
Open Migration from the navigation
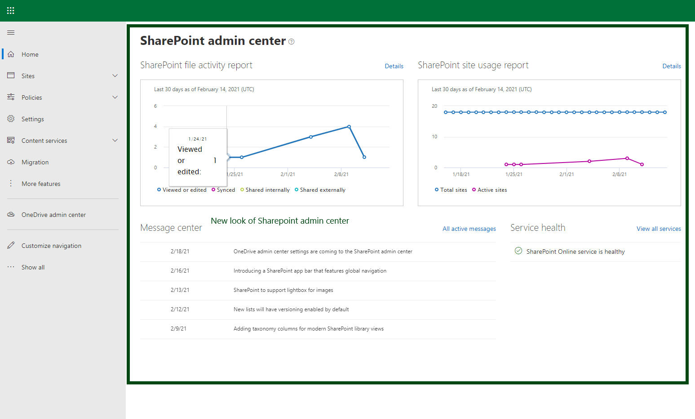tap(35, 162)
